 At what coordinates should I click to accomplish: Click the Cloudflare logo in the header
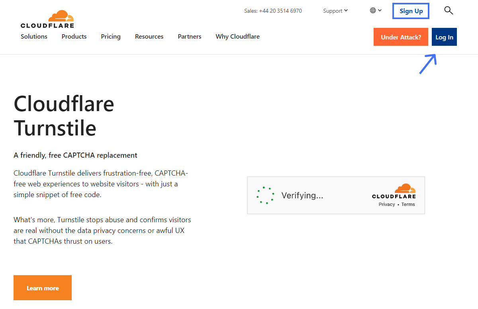[x=47, y=19]
